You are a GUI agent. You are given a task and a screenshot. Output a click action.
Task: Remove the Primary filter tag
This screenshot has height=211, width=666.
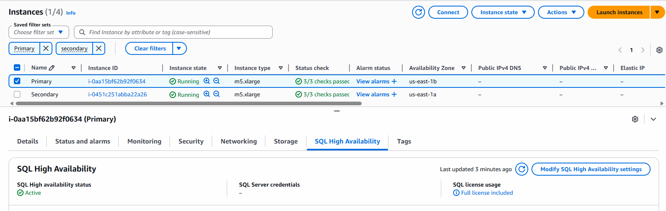tap(46, 48)
